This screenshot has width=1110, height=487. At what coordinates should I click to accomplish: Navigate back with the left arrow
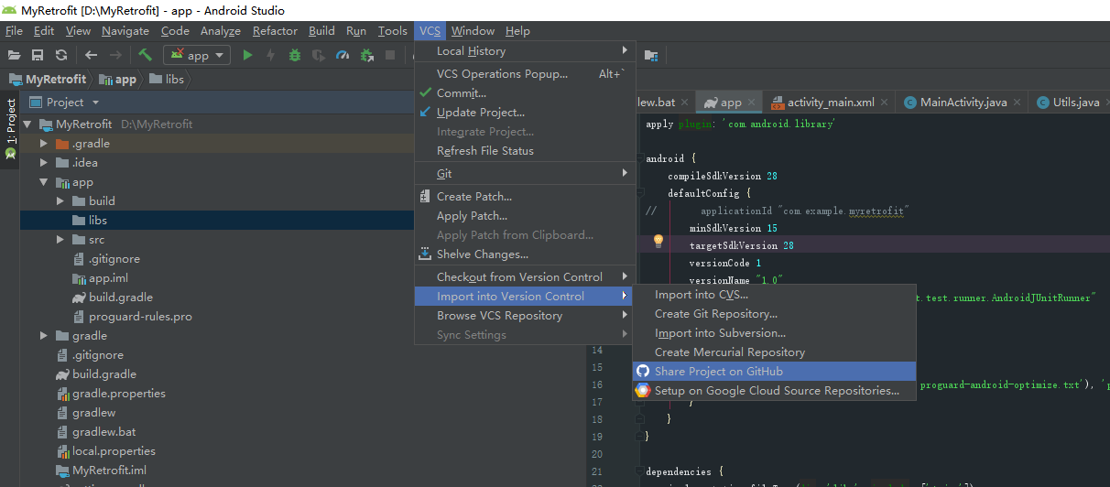(92, 55)
